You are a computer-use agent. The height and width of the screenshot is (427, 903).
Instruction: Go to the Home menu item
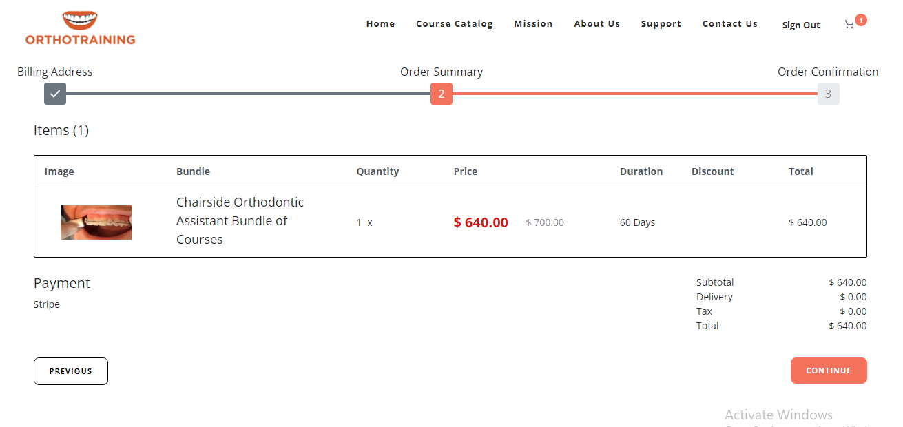(x=380, y=24)
